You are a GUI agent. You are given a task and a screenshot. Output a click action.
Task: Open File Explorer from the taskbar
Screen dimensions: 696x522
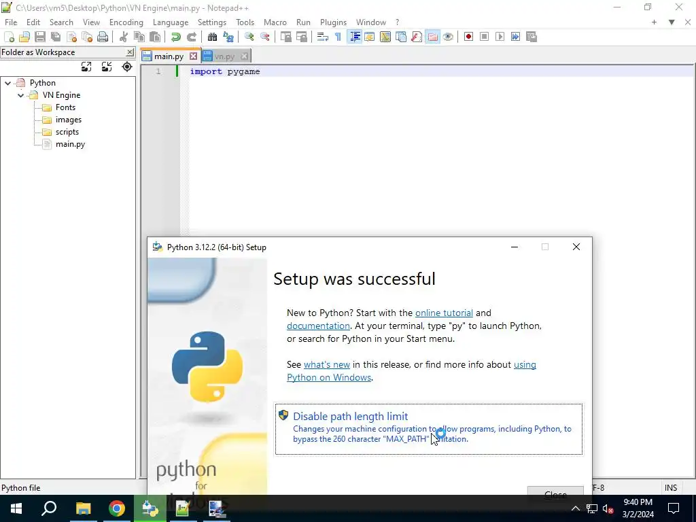point(83,508)
